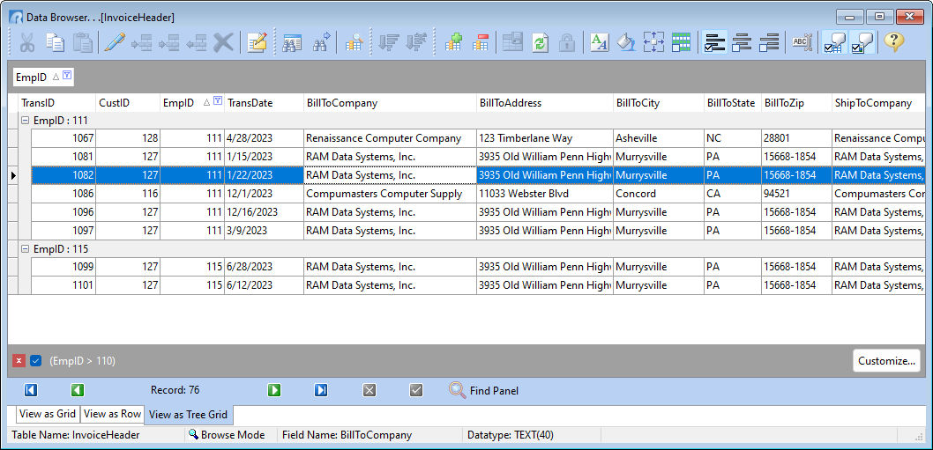Image resolution: width=933 pixels, height=450 pixels.
Task: Click the Copy icon in toolbar
Action: (x=56, y=43)
